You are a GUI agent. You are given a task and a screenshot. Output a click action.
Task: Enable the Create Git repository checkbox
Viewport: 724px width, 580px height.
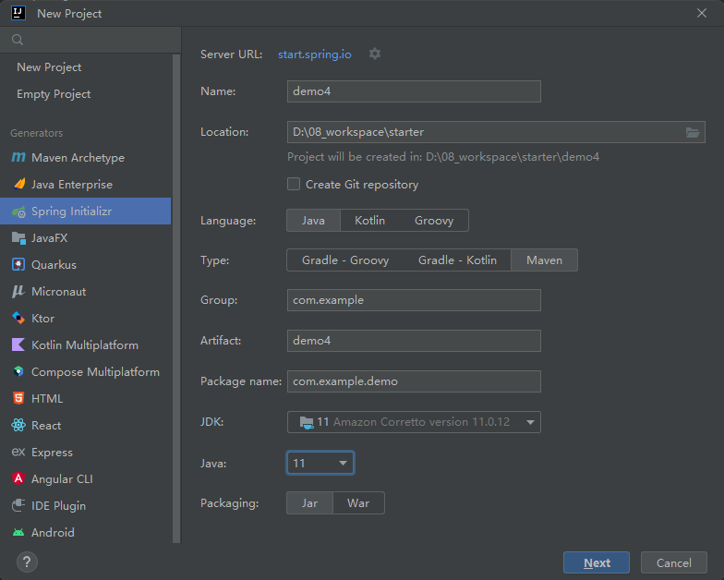(x=294, y=185)
